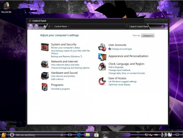Click the Programs disc box icon

coord(45,87)
